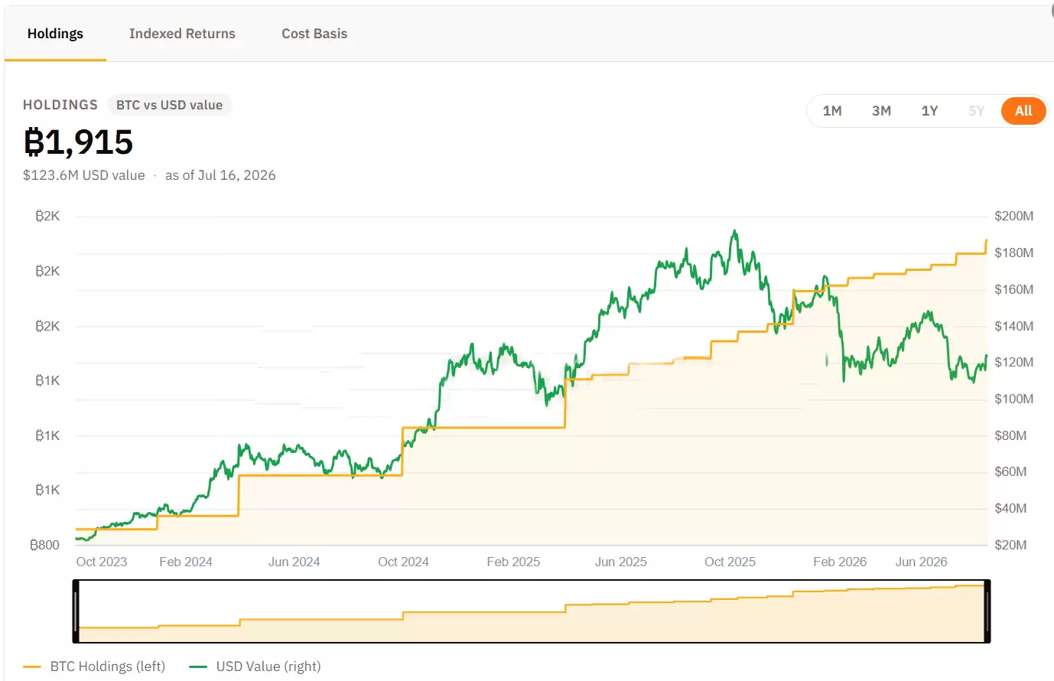The width and height of the screenshot is (1054, 681).
Task: Select the 1Y range button
Action: pos(929,111)
